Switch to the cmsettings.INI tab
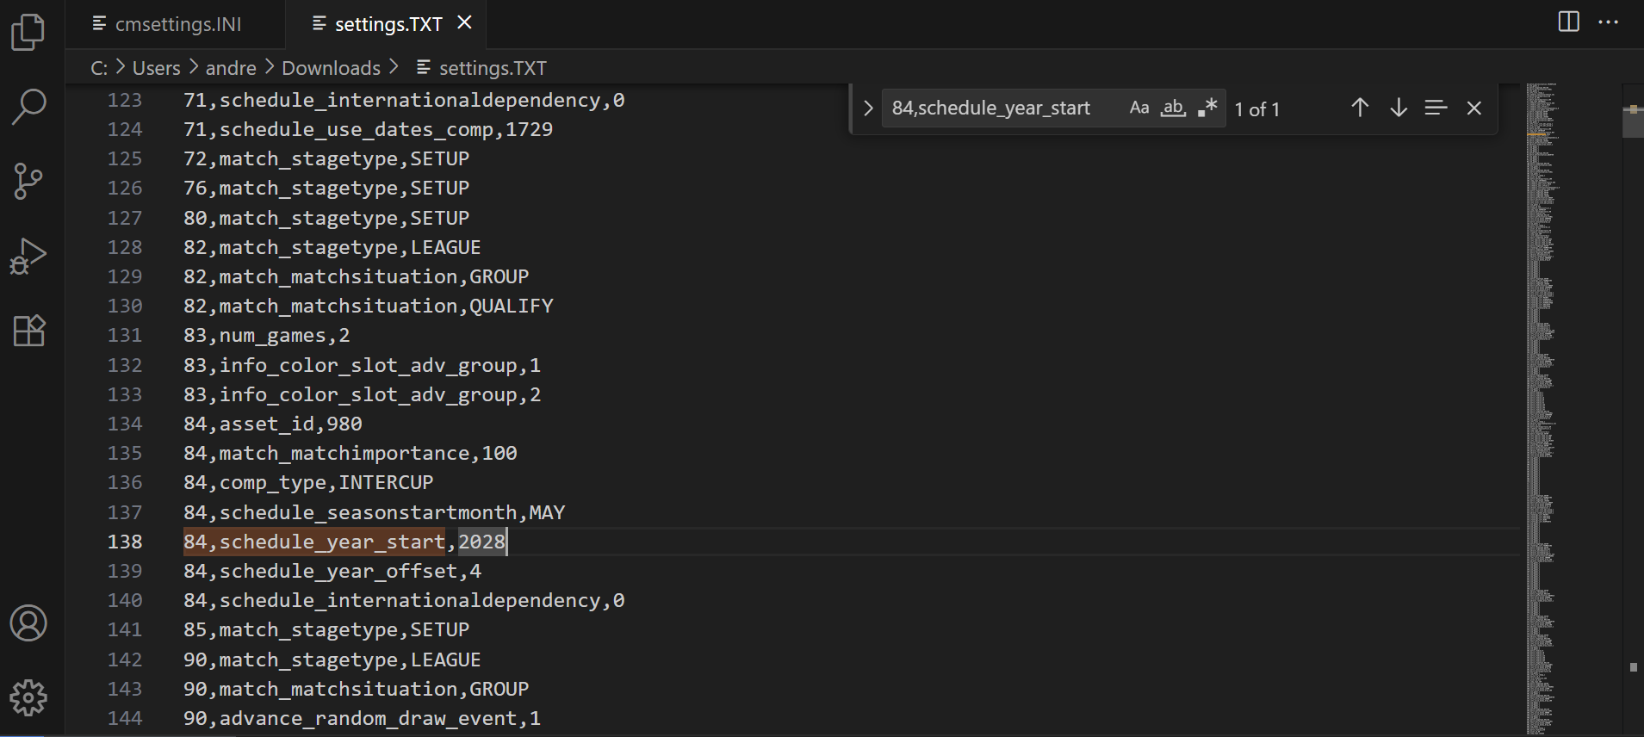 pyautogui.click(x=178, y=24)
